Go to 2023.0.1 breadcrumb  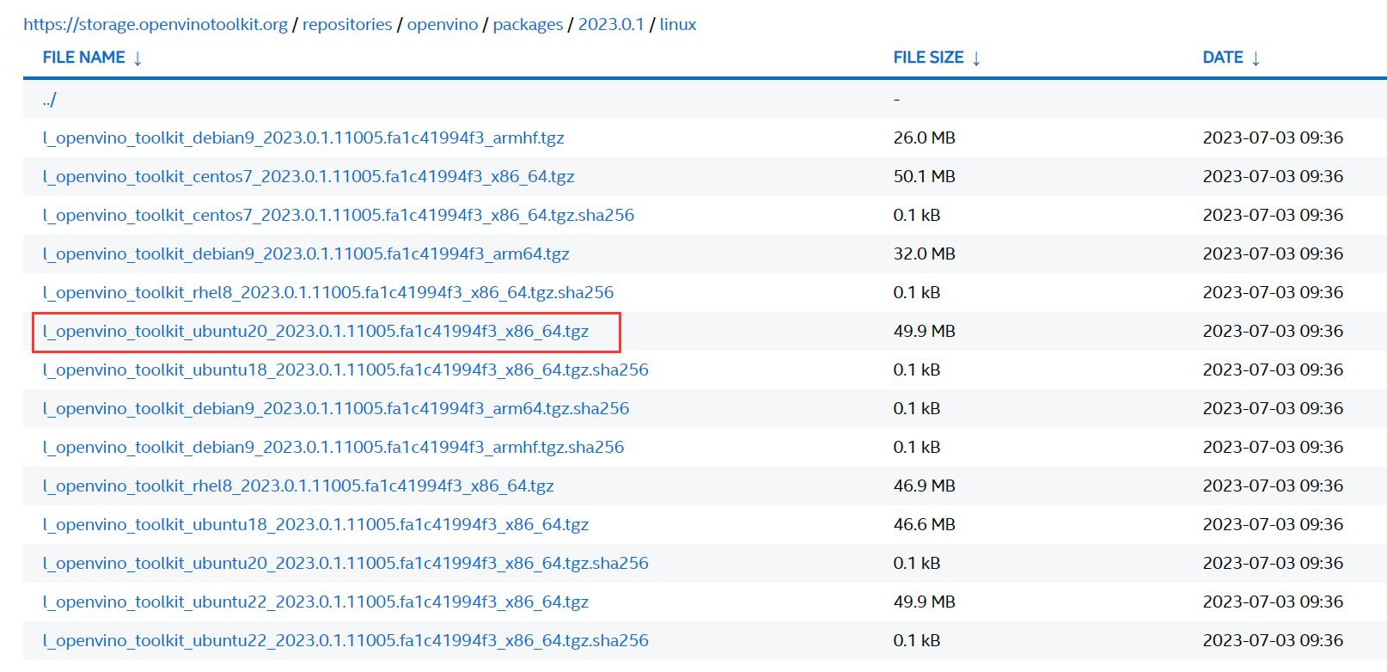611,24
